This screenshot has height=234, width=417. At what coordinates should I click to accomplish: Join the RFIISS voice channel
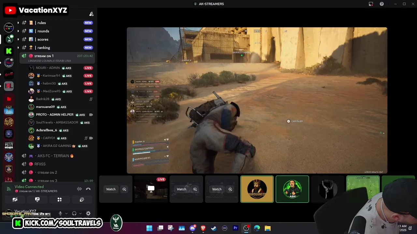tap(57, 164)
